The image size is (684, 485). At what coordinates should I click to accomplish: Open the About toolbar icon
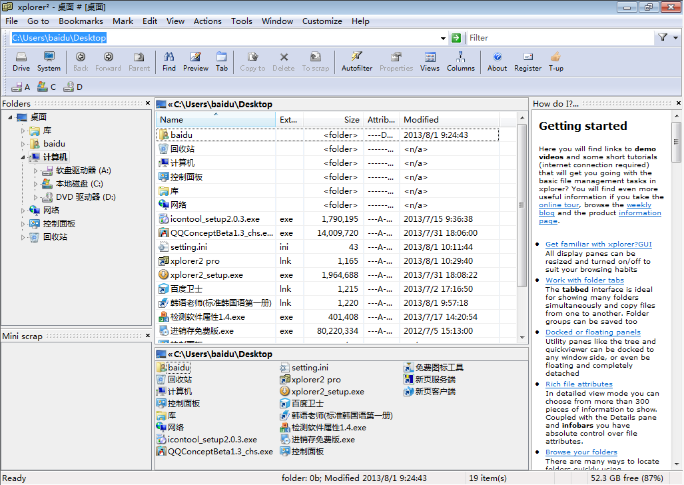pyautogui.click(x=498, y=61)
